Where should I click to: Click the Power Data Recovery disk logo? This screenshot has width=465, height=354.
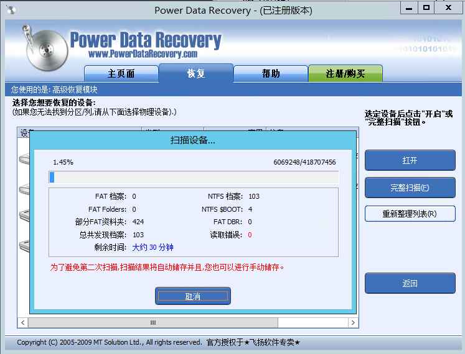coord(45,49)
